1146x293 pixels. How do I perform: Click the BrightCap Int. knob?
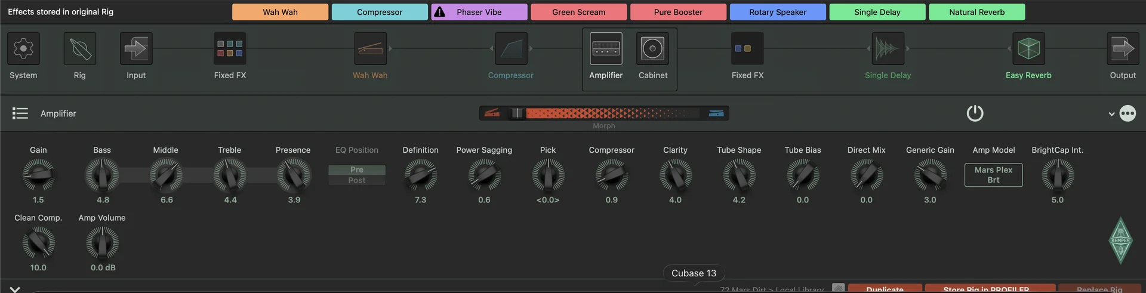pos(1058,175)
